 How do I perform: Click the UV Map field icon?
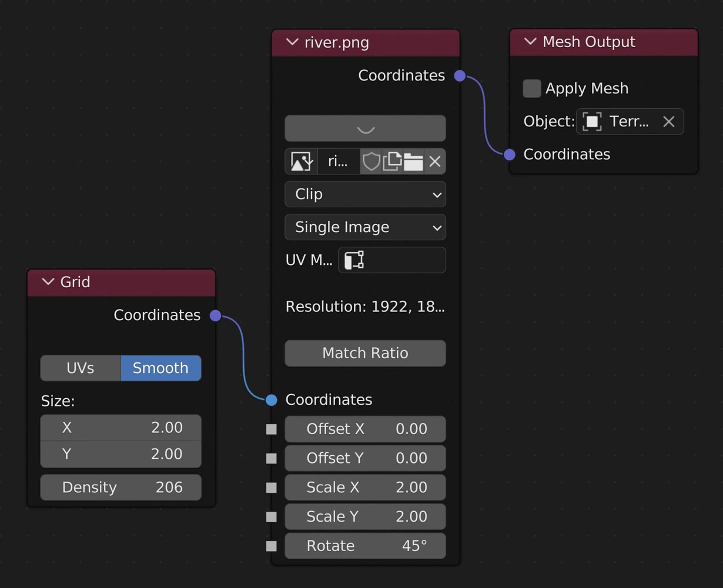[x=354, y=260]
